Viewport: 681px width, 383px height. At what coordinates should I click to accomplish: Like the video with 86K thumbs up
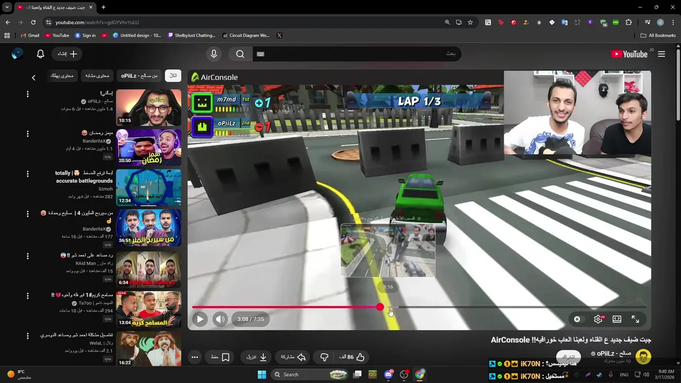352,357
